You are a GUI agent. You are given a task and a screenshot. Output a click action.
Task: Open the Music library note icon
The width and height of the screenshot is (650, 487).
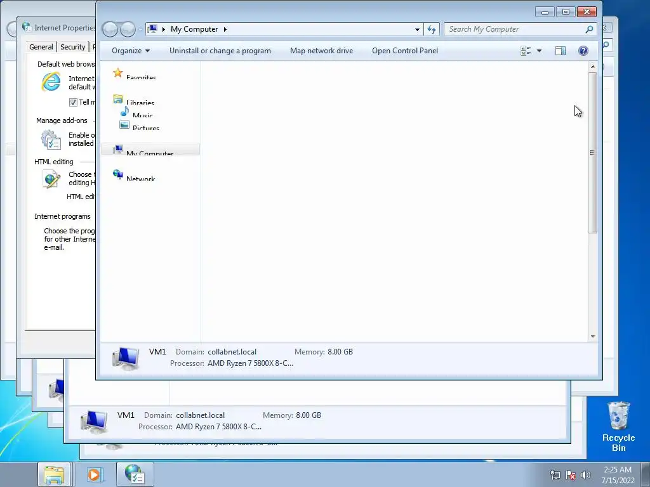tap(124, 112)
